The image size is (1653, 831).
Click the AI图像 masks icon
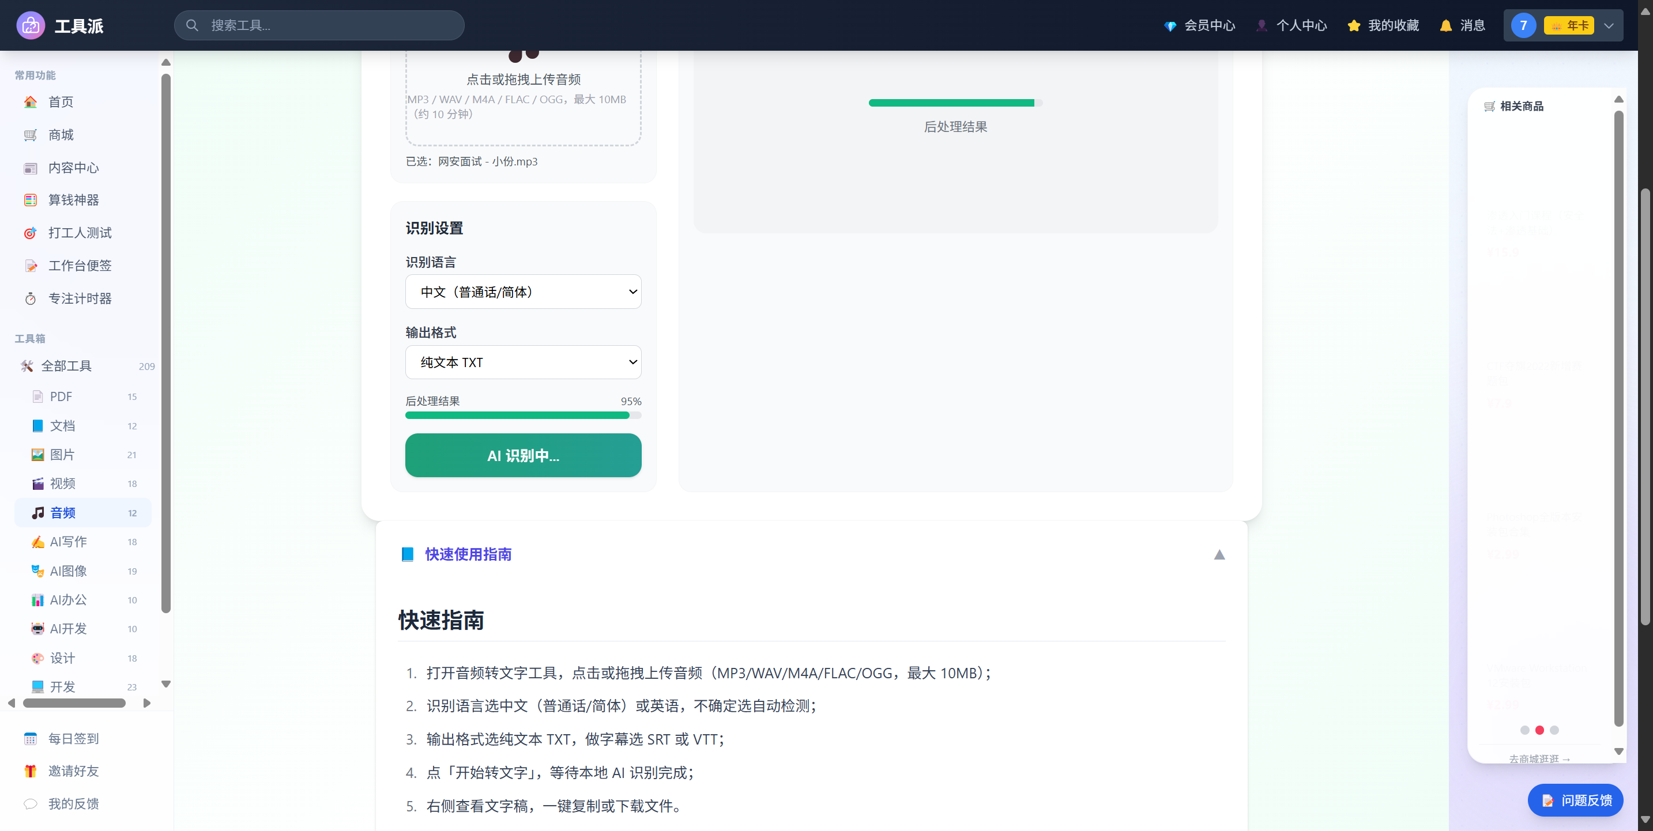coord(38,571)
